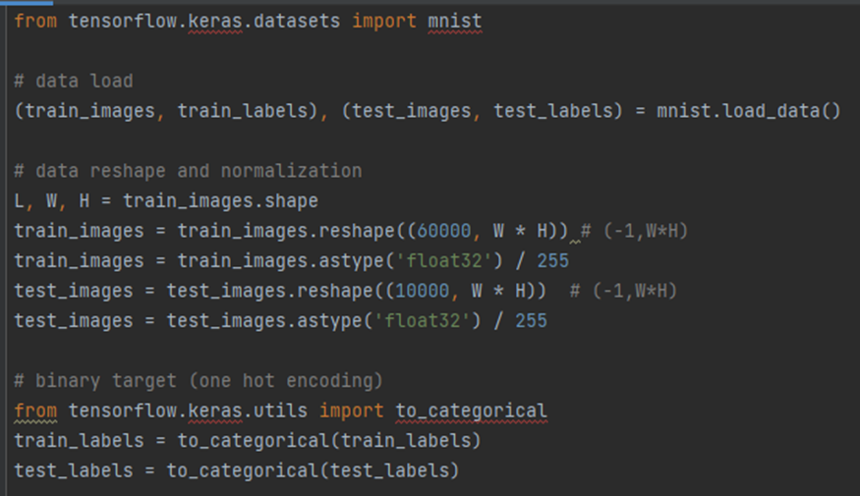Viewport: 860px width, 496px height.
Task: Click the '# binary target (one hot encoding)' comment
Action: click(x=199, y=381)
